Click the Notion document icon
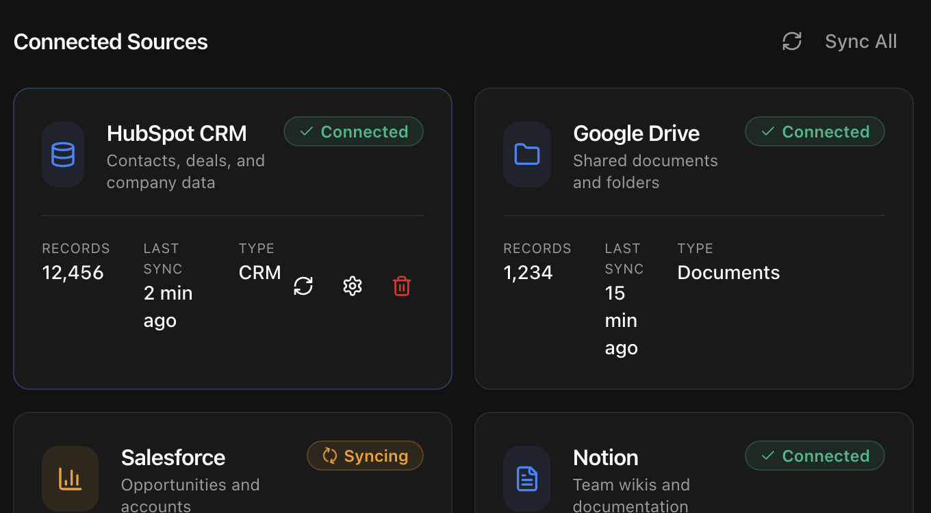Image resolution: width=931 pixels, height=513 pixels. coord(527,479)
